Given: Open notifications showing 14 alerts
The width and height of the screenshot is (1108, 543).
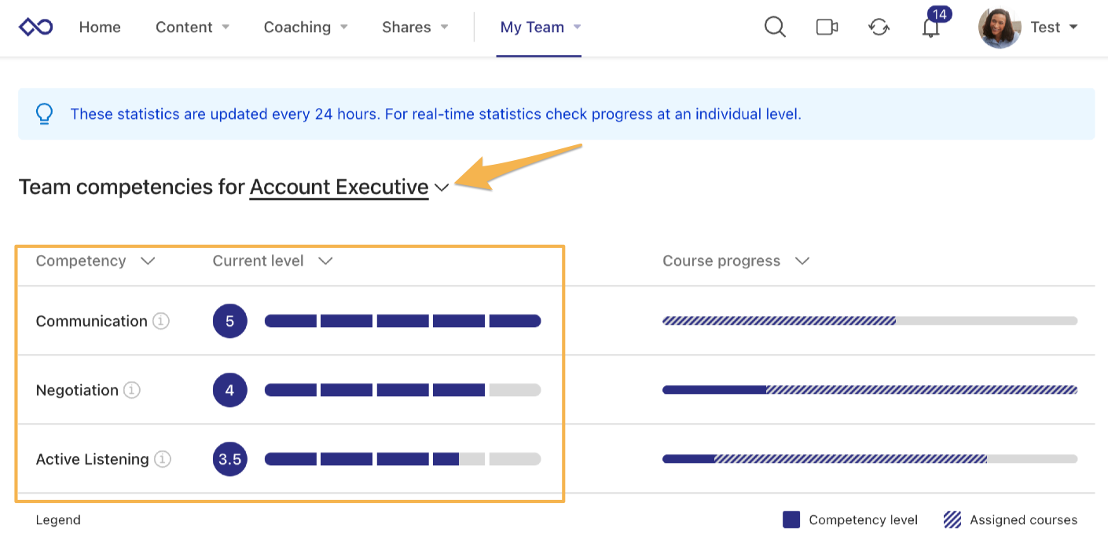Looking at the screenshot, I should tap(930, 29).
